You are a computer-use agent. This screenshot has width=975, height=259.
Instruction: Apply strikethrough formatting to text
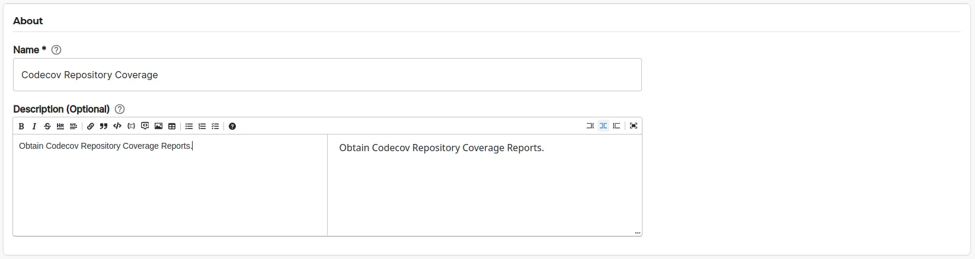pos(47,126)
